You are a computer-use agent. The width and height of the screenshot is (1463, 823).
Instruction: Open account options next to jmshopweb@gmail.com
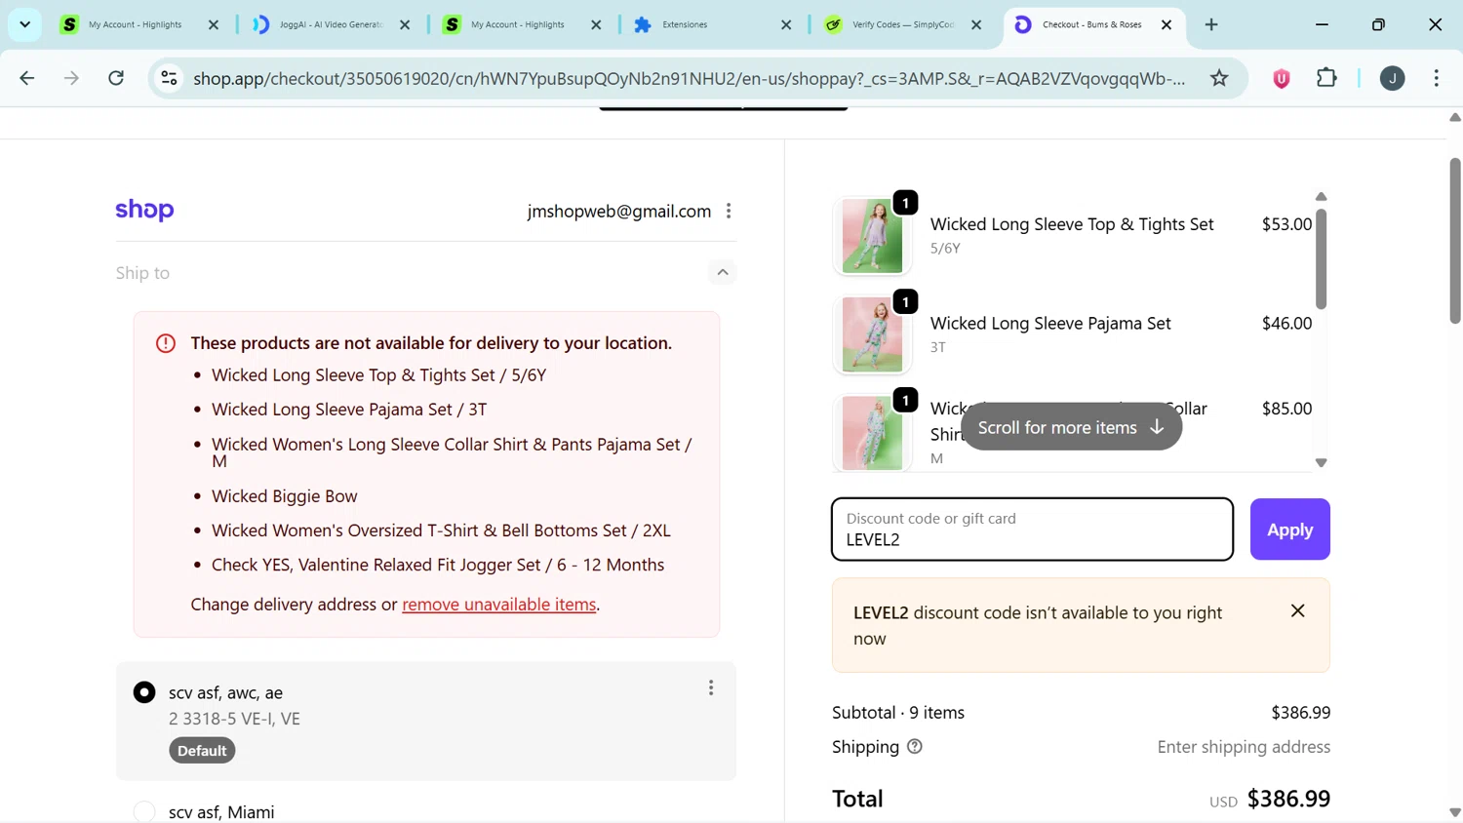(x=729, y=211)
